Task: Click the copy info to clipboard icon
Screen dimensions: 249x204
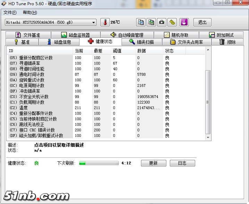Action: 141,22
